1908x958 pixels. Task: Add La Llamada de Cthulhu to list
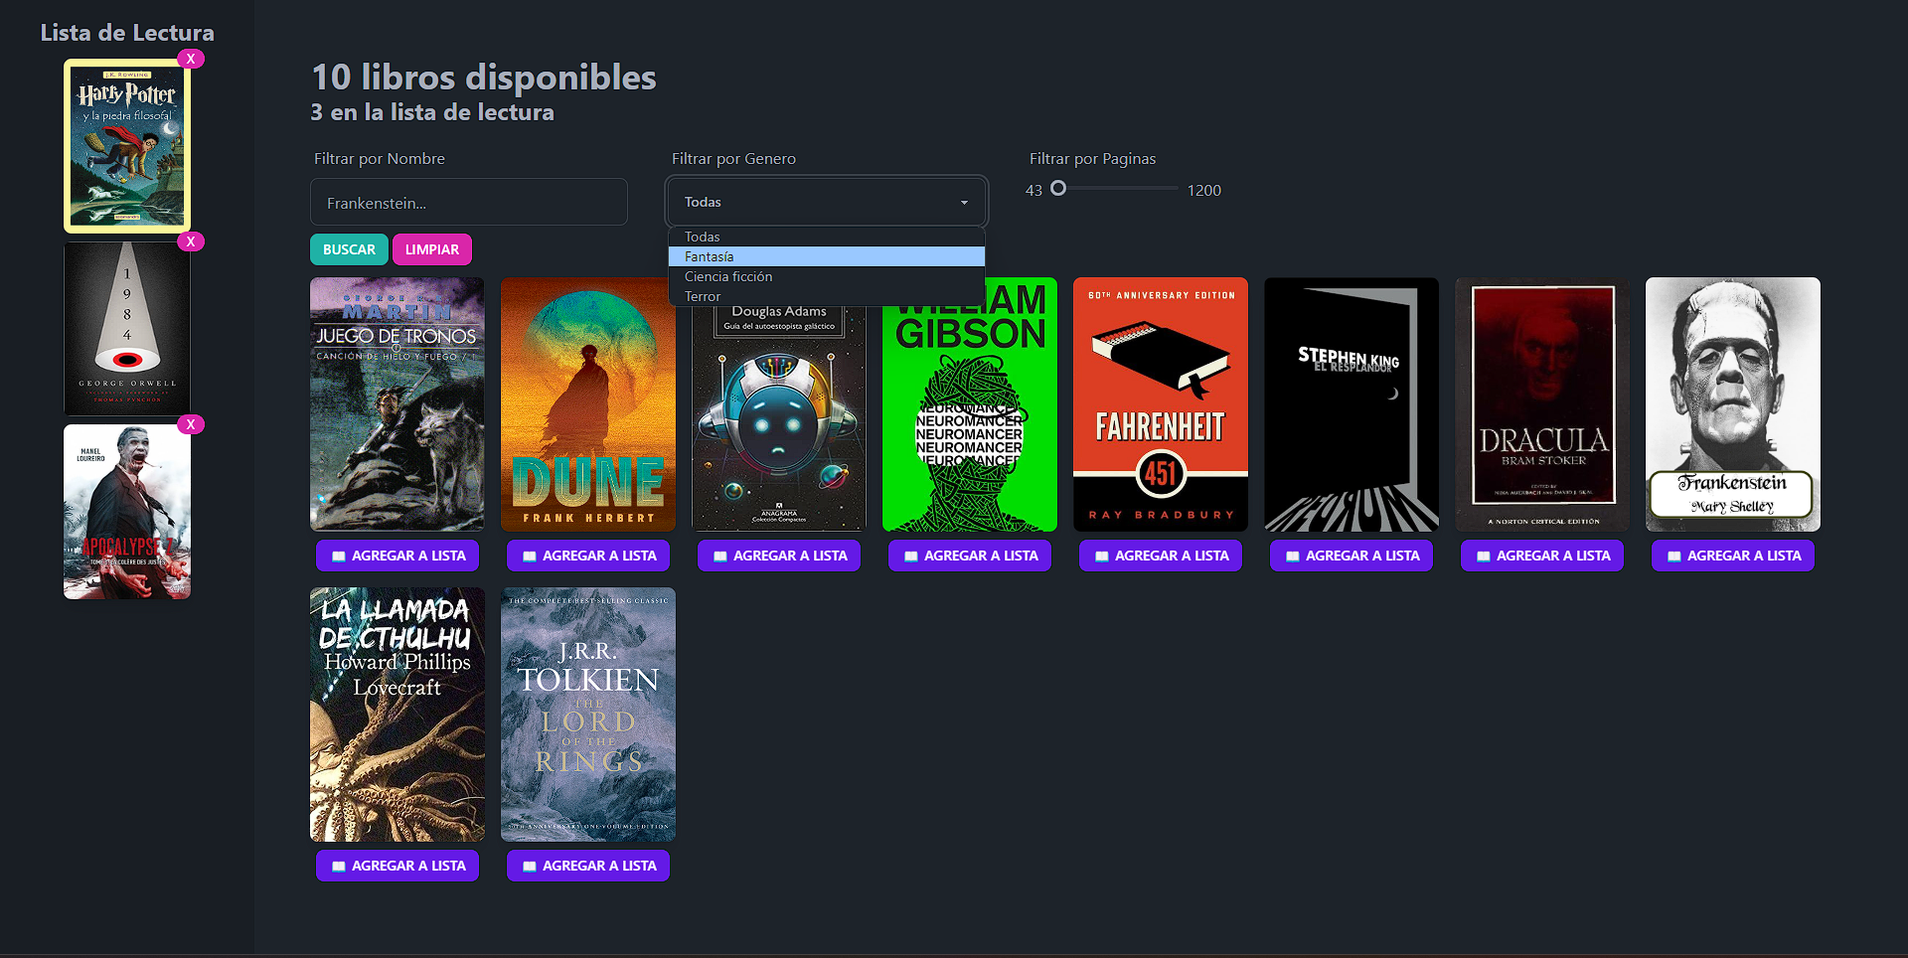pos(397,866)
